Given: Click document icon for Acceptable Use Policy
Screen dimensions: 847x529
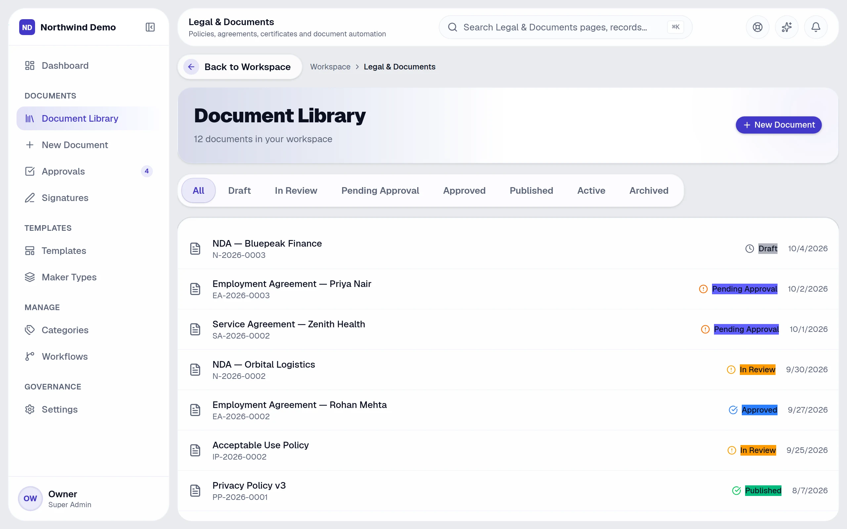Looking at the screenshot, I should [x=195, y=450].
